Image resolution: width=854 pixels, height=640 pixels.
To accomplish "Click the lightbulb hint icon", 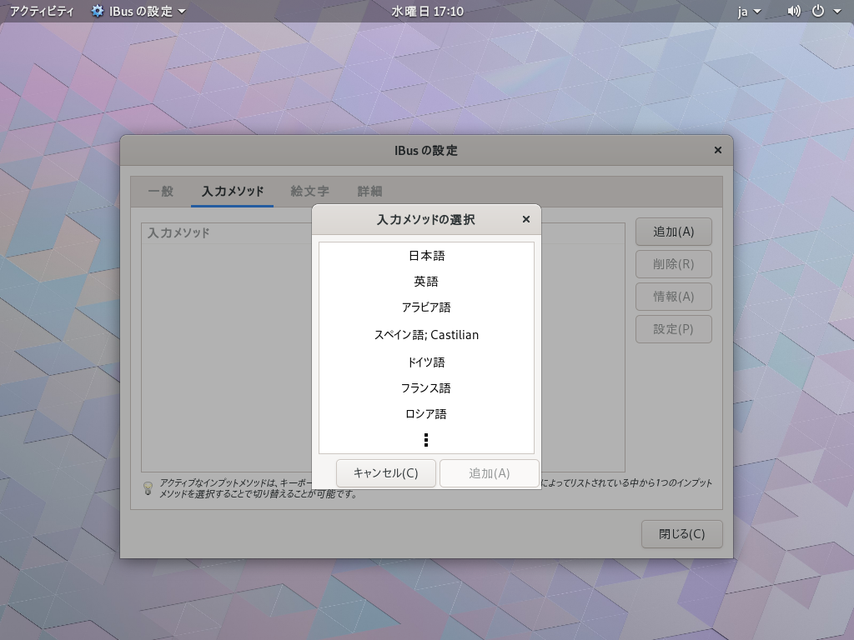I will pos(148,488).
